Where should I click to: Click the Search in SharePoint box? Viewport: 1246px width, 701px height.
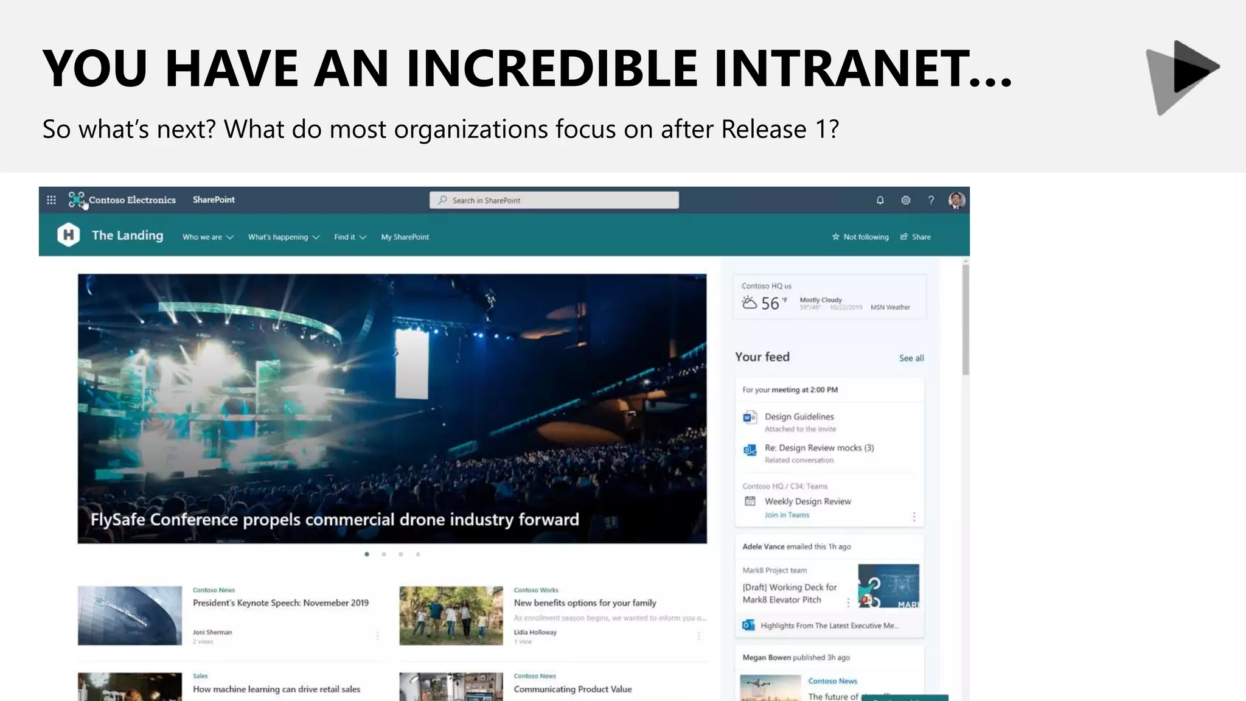coord(554,200)
